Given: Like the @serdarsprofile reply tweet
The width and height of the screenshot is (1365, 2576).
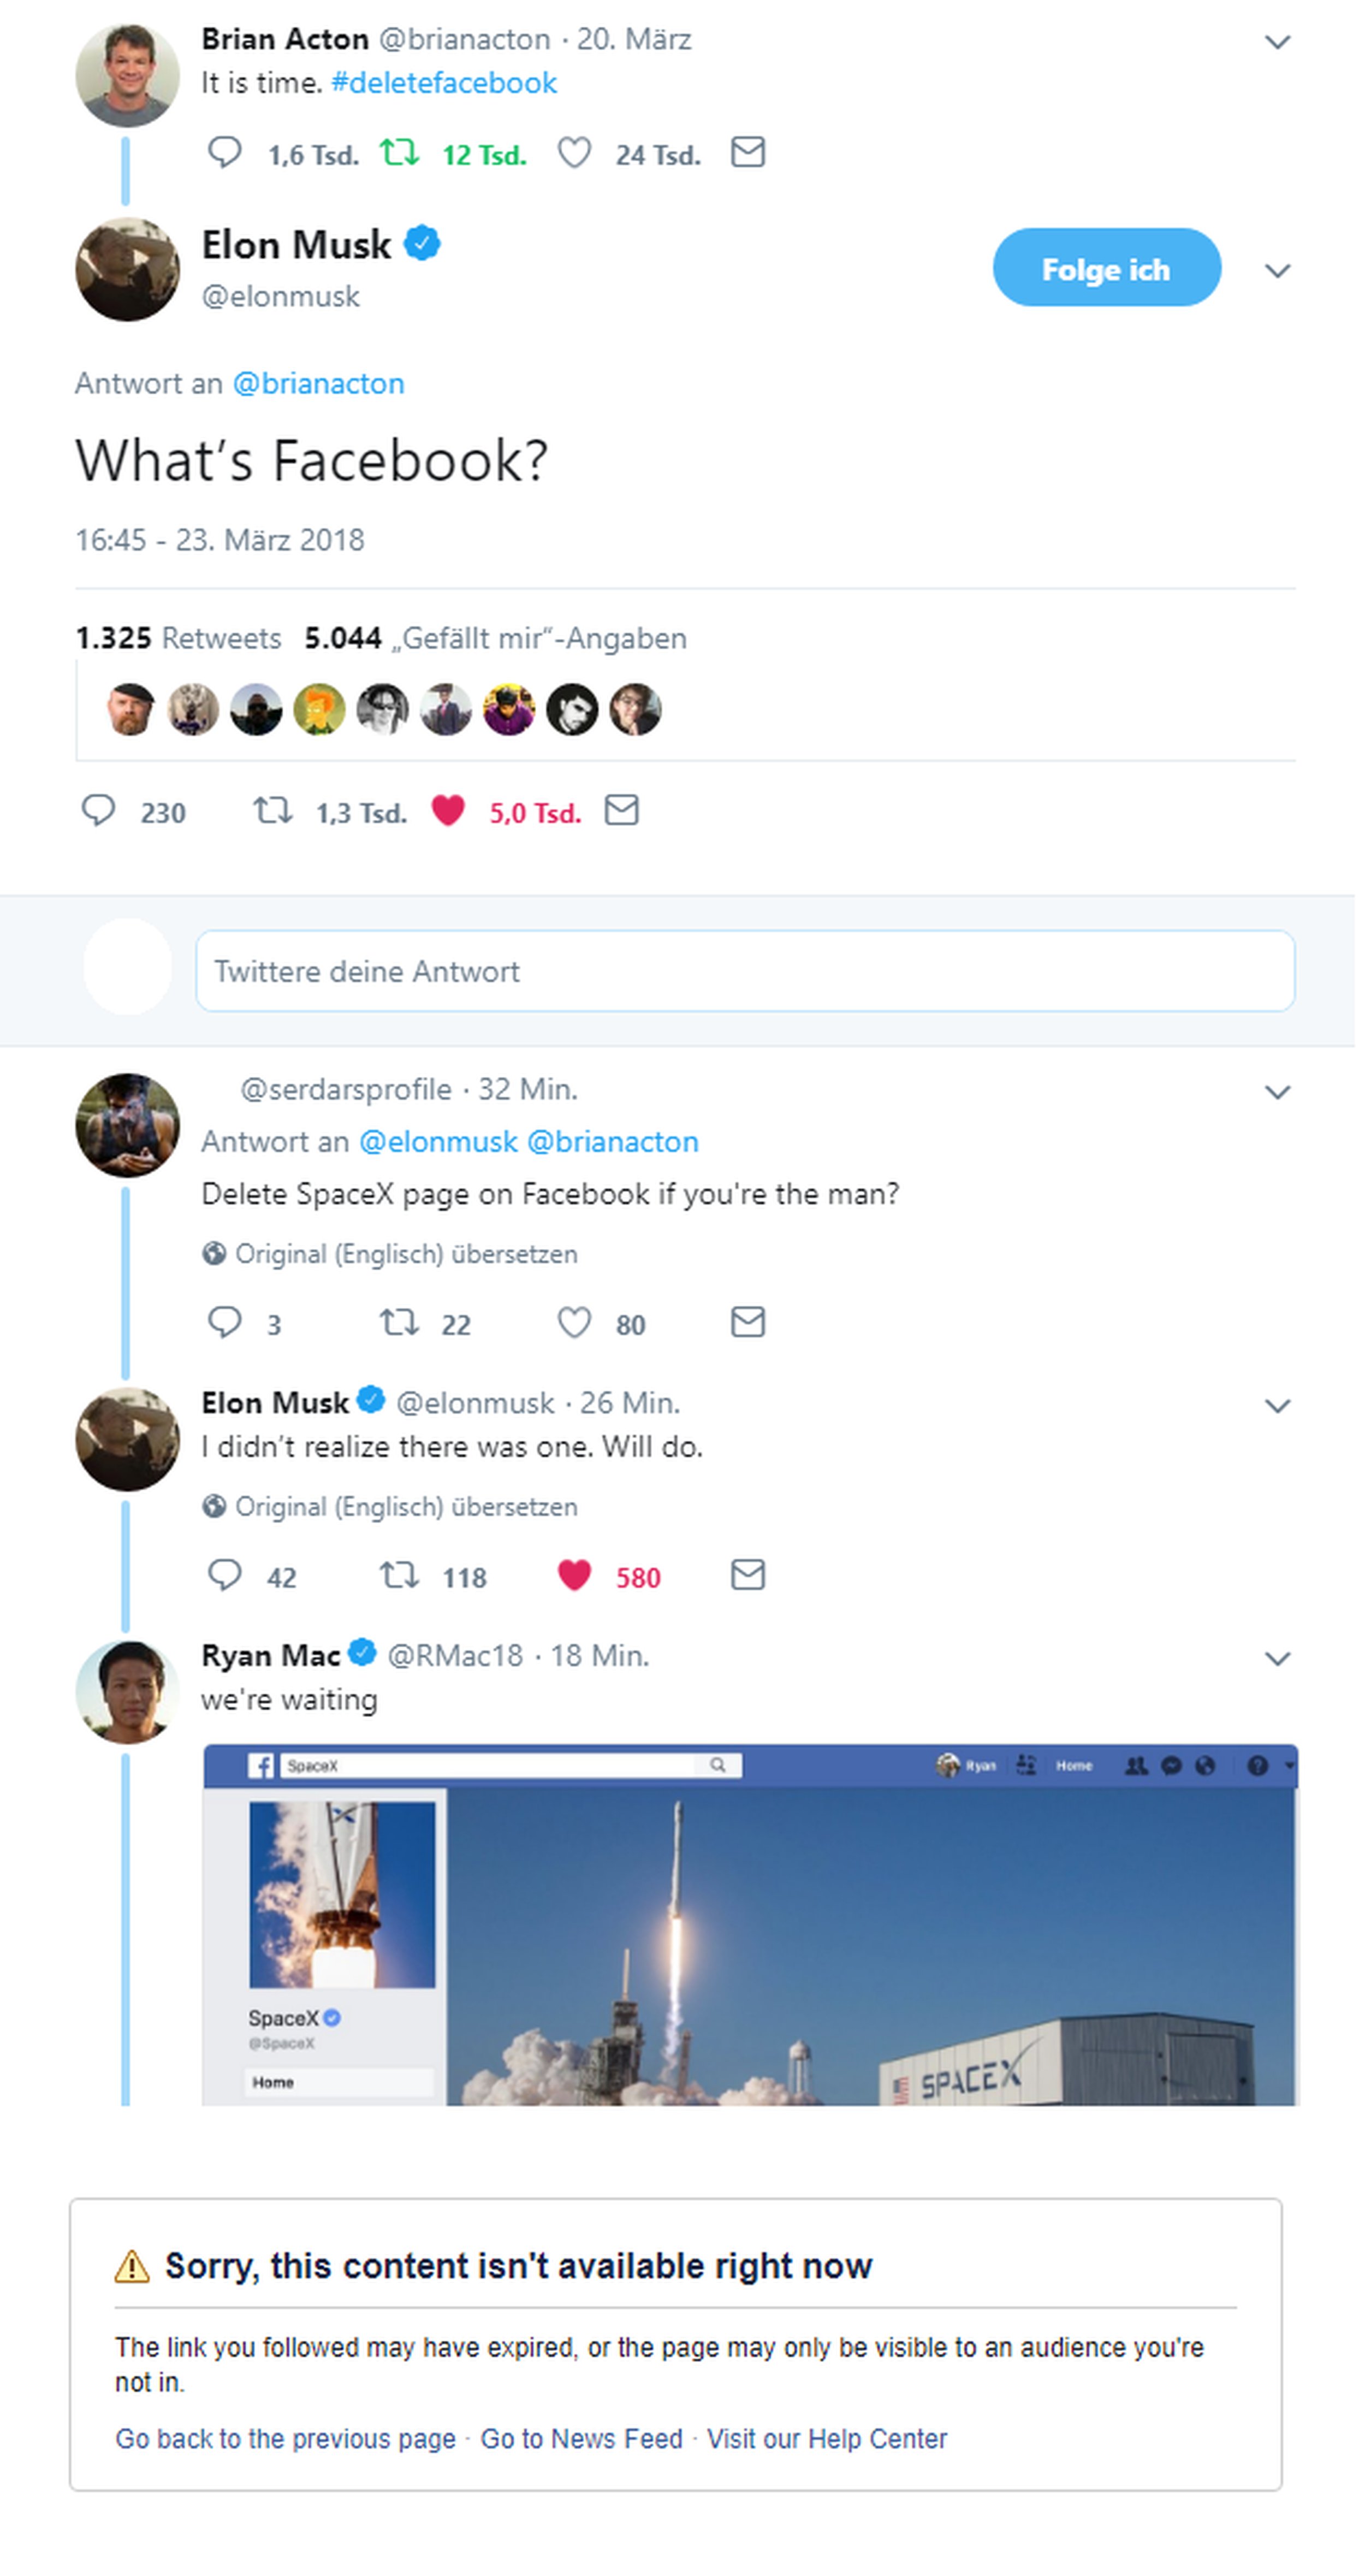Looking at the screenshot, I should (x=574, y=1323).
